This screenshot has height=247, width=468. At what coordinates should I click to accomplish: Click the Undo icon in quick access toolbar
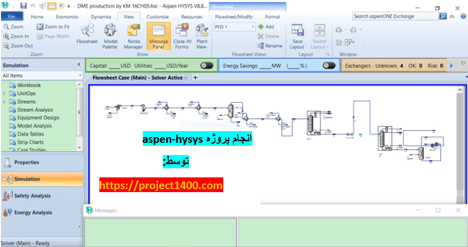(x=33, y=6)
